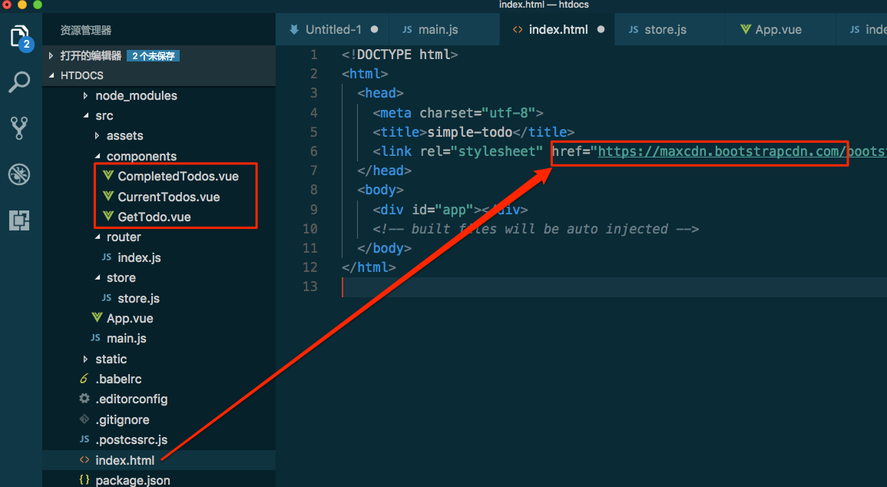This screenshot has height=487, width=887.
Task: Open the Debug view icon
Action: pos(19,174)
